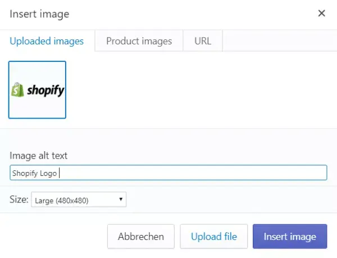Close the Insert image dialog
Screen dimensions: 337x258
point(321,13)
